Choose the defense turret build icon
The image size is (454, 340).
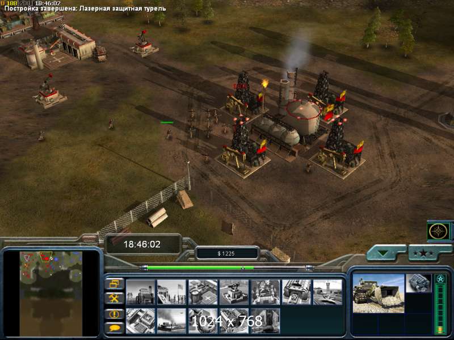[234, 292]
